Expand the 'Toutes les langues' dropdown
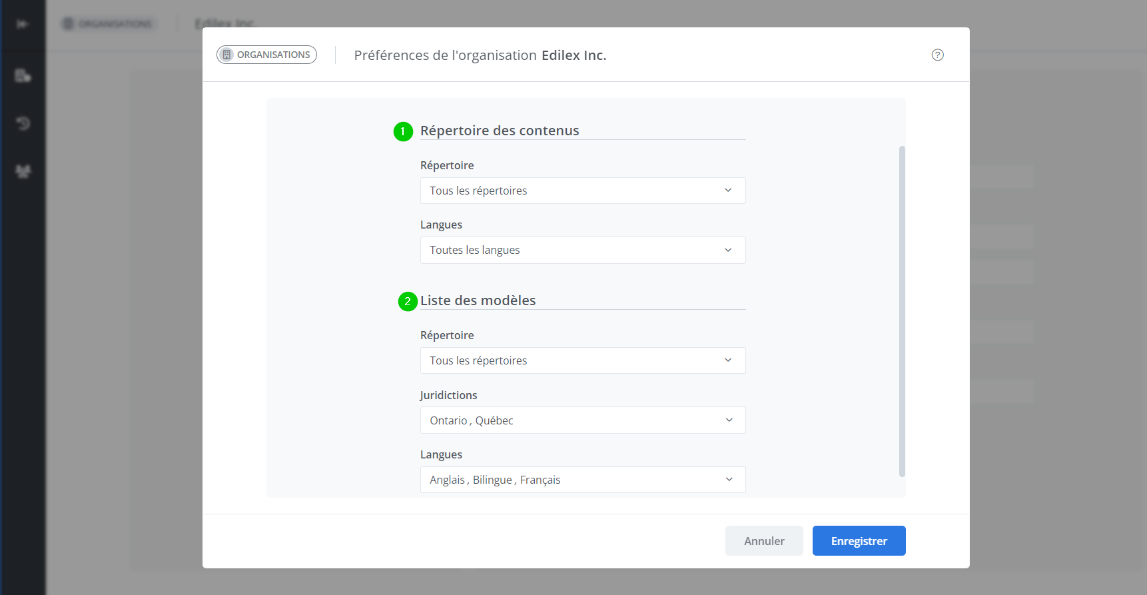This screenshot has height=595, width=1147. (x=582, y=251)
